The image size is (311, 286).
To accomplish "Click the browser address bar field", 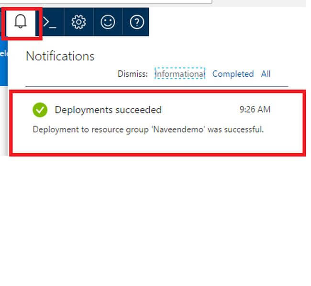I will pyautogui.click(x=105, y=1).
